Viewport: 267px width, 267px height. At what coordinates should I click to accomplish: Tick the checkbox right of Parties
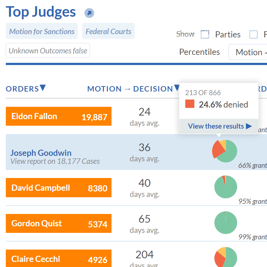[253, 35]
